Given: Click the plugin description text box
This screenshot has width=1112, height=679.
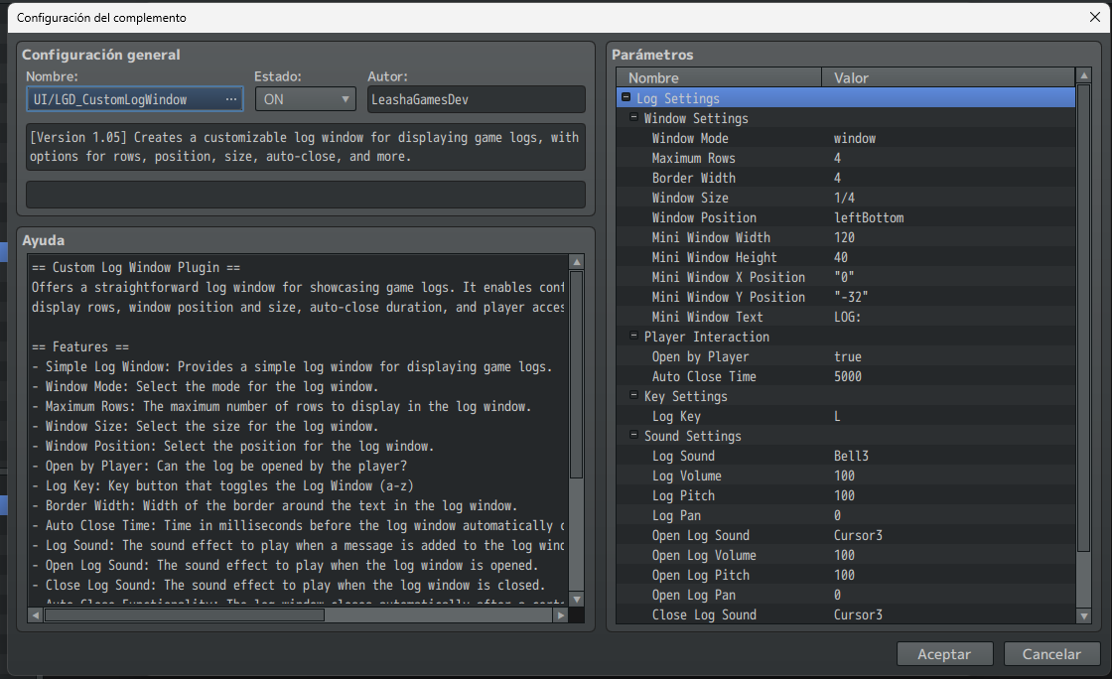Looking at the screenshot, I should pos(306,147).
